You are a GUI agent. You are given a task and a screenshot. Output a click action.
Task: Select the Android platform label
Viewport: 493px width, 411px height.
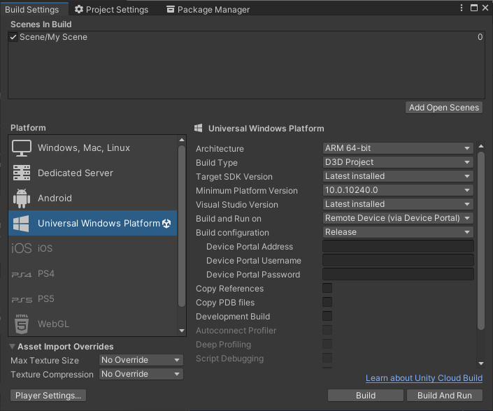pyautogui.click(x=55, y=199)
